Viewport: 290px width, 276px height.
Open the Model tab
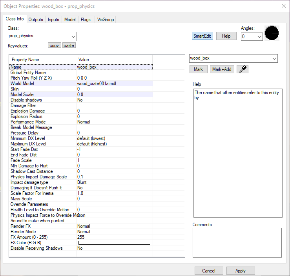pyautogui.click(x=70, y=20)
